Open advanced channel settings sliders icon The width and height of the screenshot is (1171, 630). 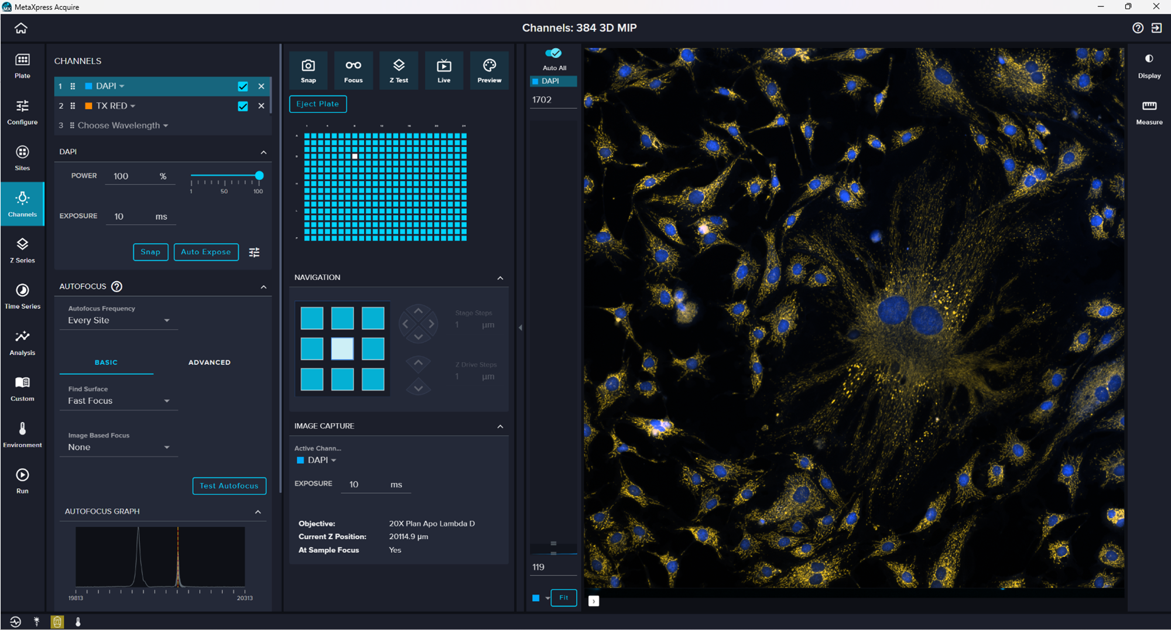254,252
